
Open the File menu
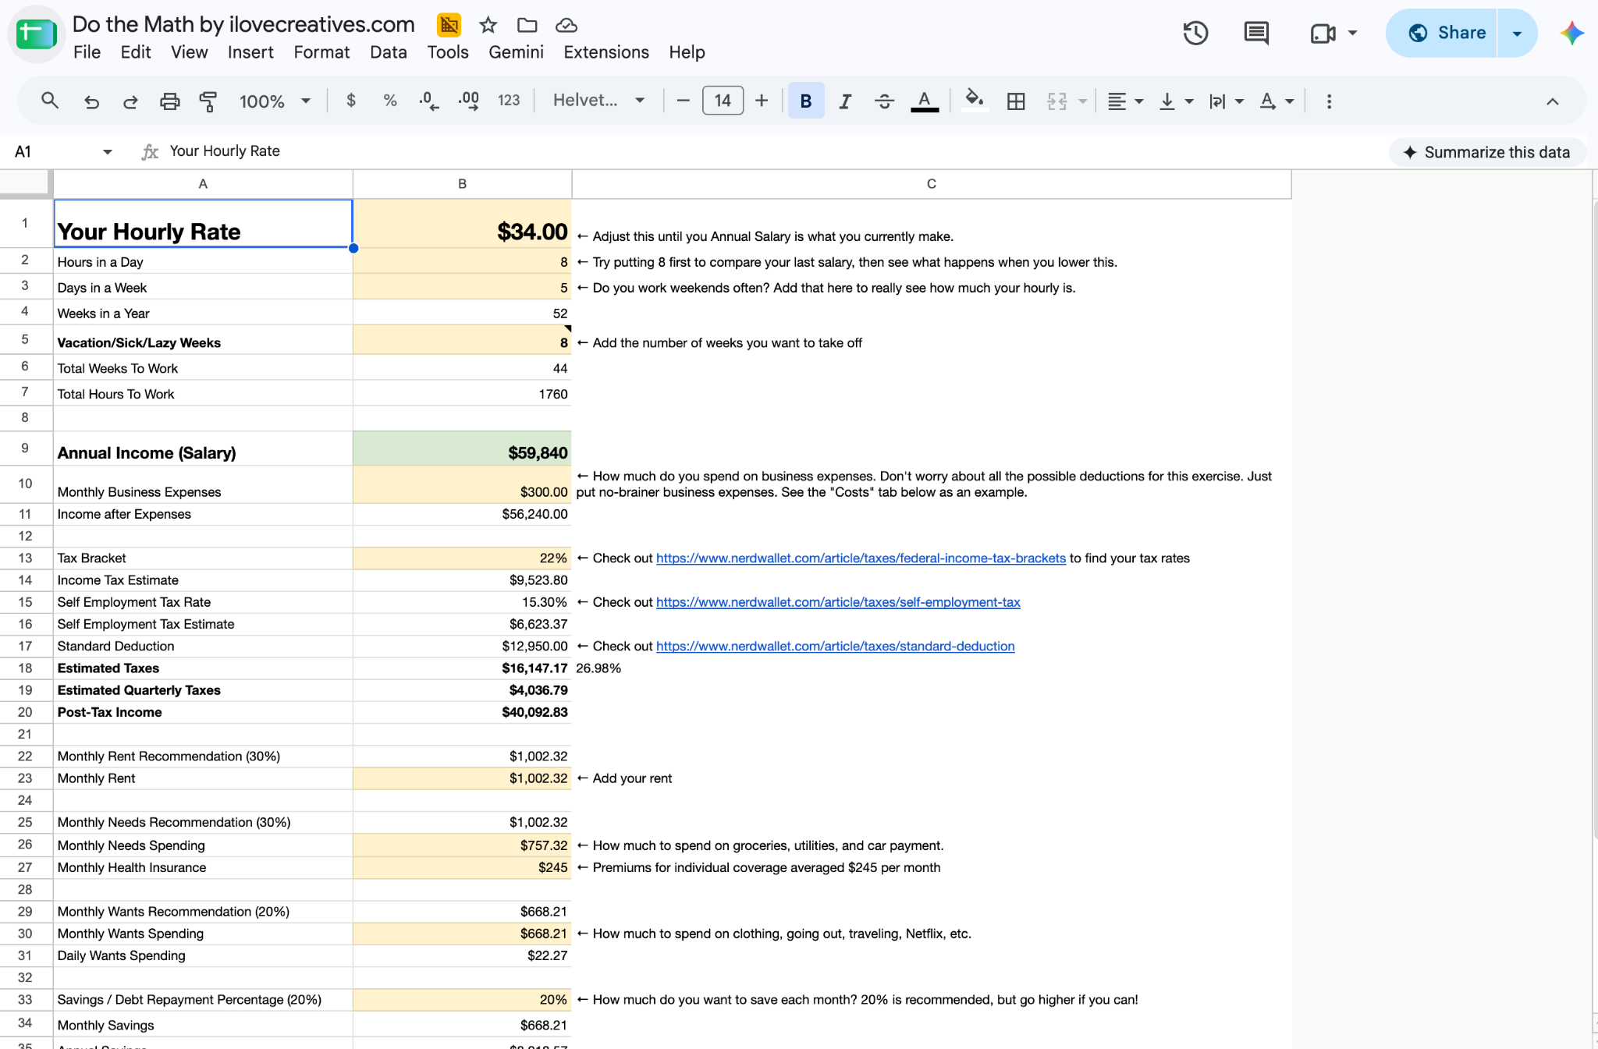click(87, 52)
